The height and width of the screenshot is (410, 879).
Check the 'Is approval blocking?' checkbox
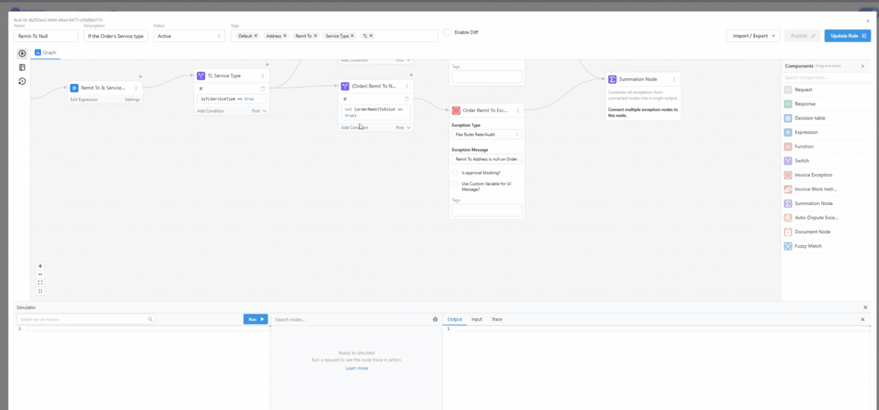coord(455,173)
